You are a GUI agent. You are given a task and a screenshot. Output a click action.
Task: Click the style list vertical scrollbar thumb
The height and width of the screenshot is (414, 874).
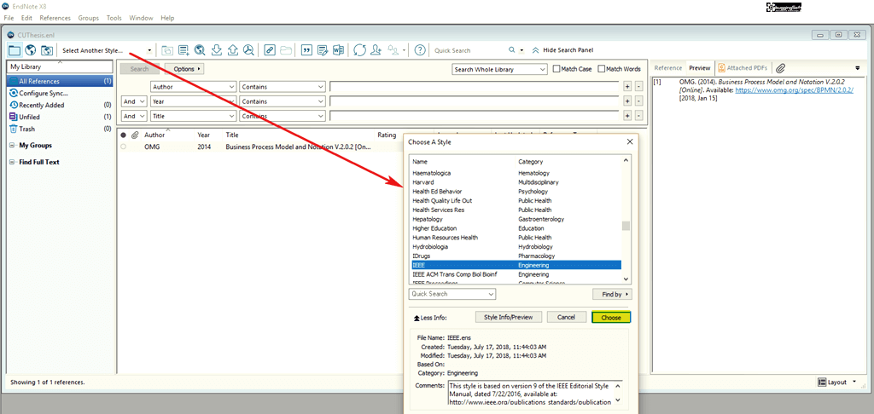coord(626,226)
